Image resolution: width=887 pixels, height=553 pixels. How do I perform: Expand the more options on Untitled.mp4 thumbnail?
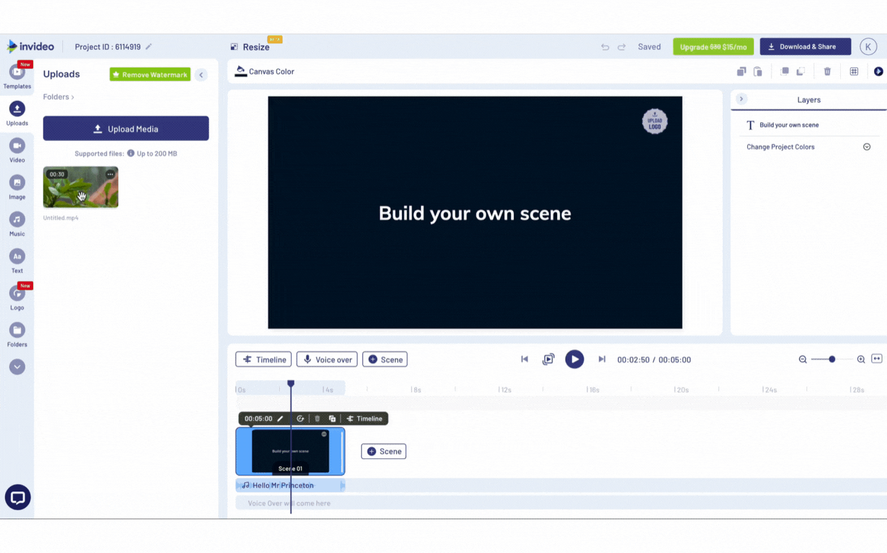tap(110, 173)
